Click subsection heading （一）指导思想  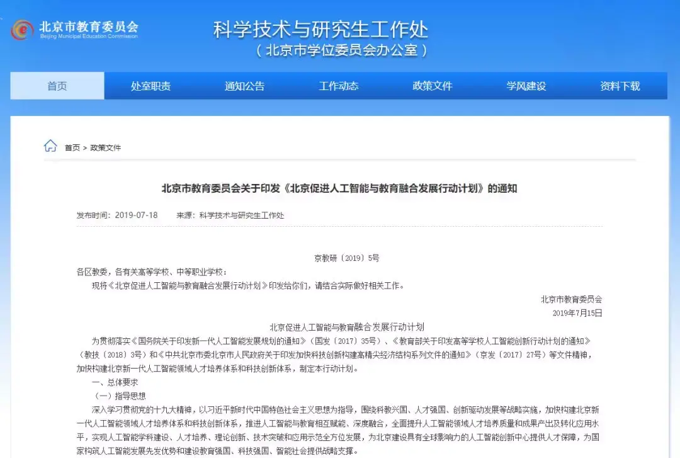coord(118,396)
